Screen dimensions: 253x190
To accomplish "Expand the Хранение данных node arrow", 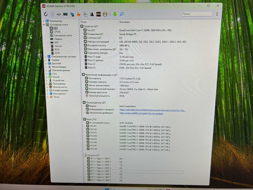I will 46,70.
